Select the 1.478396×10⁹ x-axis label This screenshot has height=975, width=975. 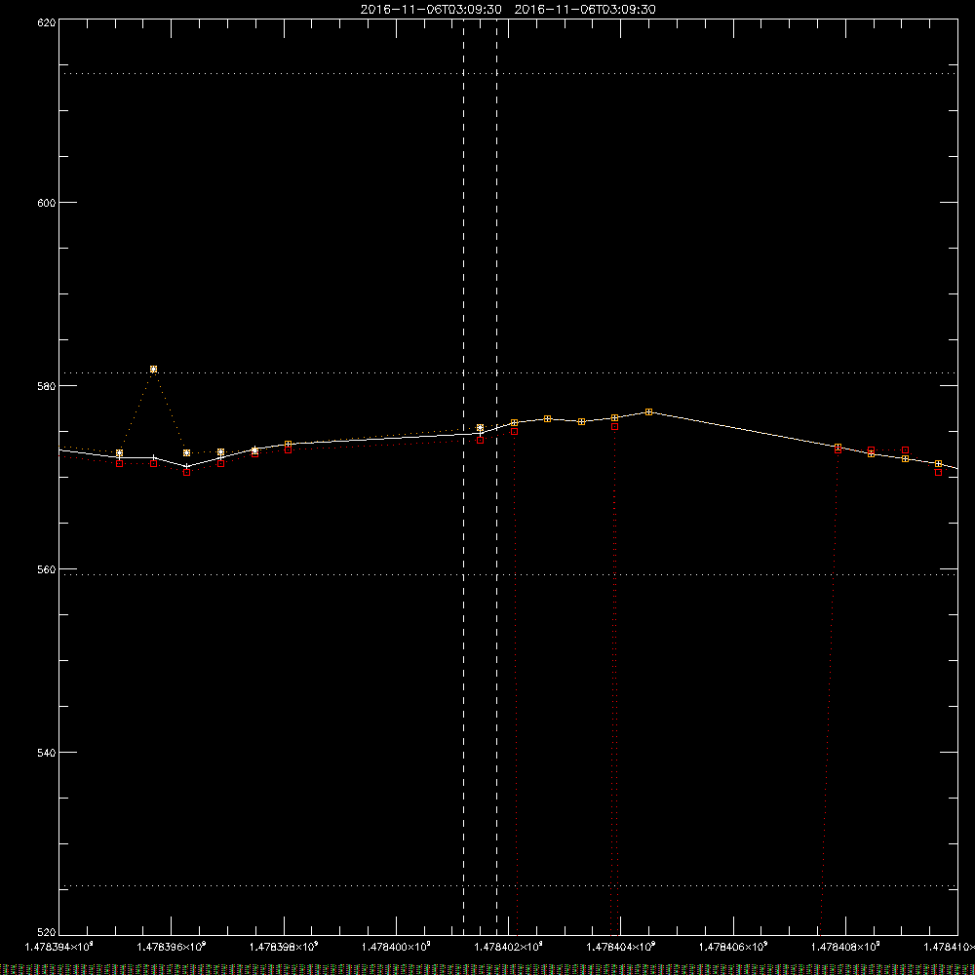[172, 947]
